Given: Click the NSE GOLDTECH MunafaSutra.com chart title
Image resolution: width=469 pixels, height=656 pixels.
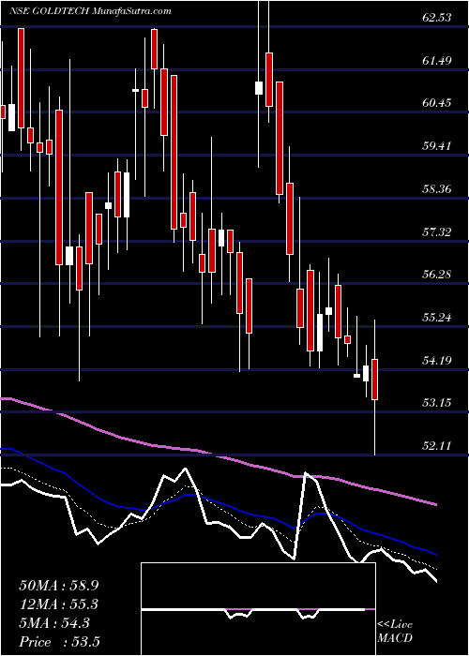Looking at the screenshot, I should pos(90,11).
